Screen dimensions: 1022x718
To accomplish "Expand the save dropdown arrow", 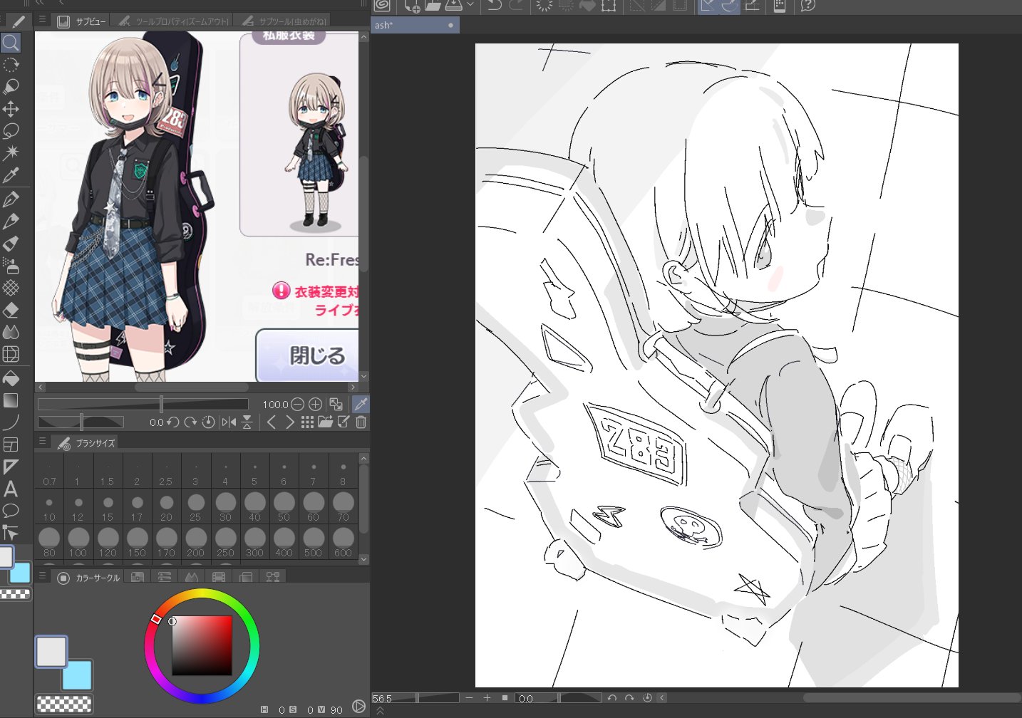I will click(x=470, y=6).
